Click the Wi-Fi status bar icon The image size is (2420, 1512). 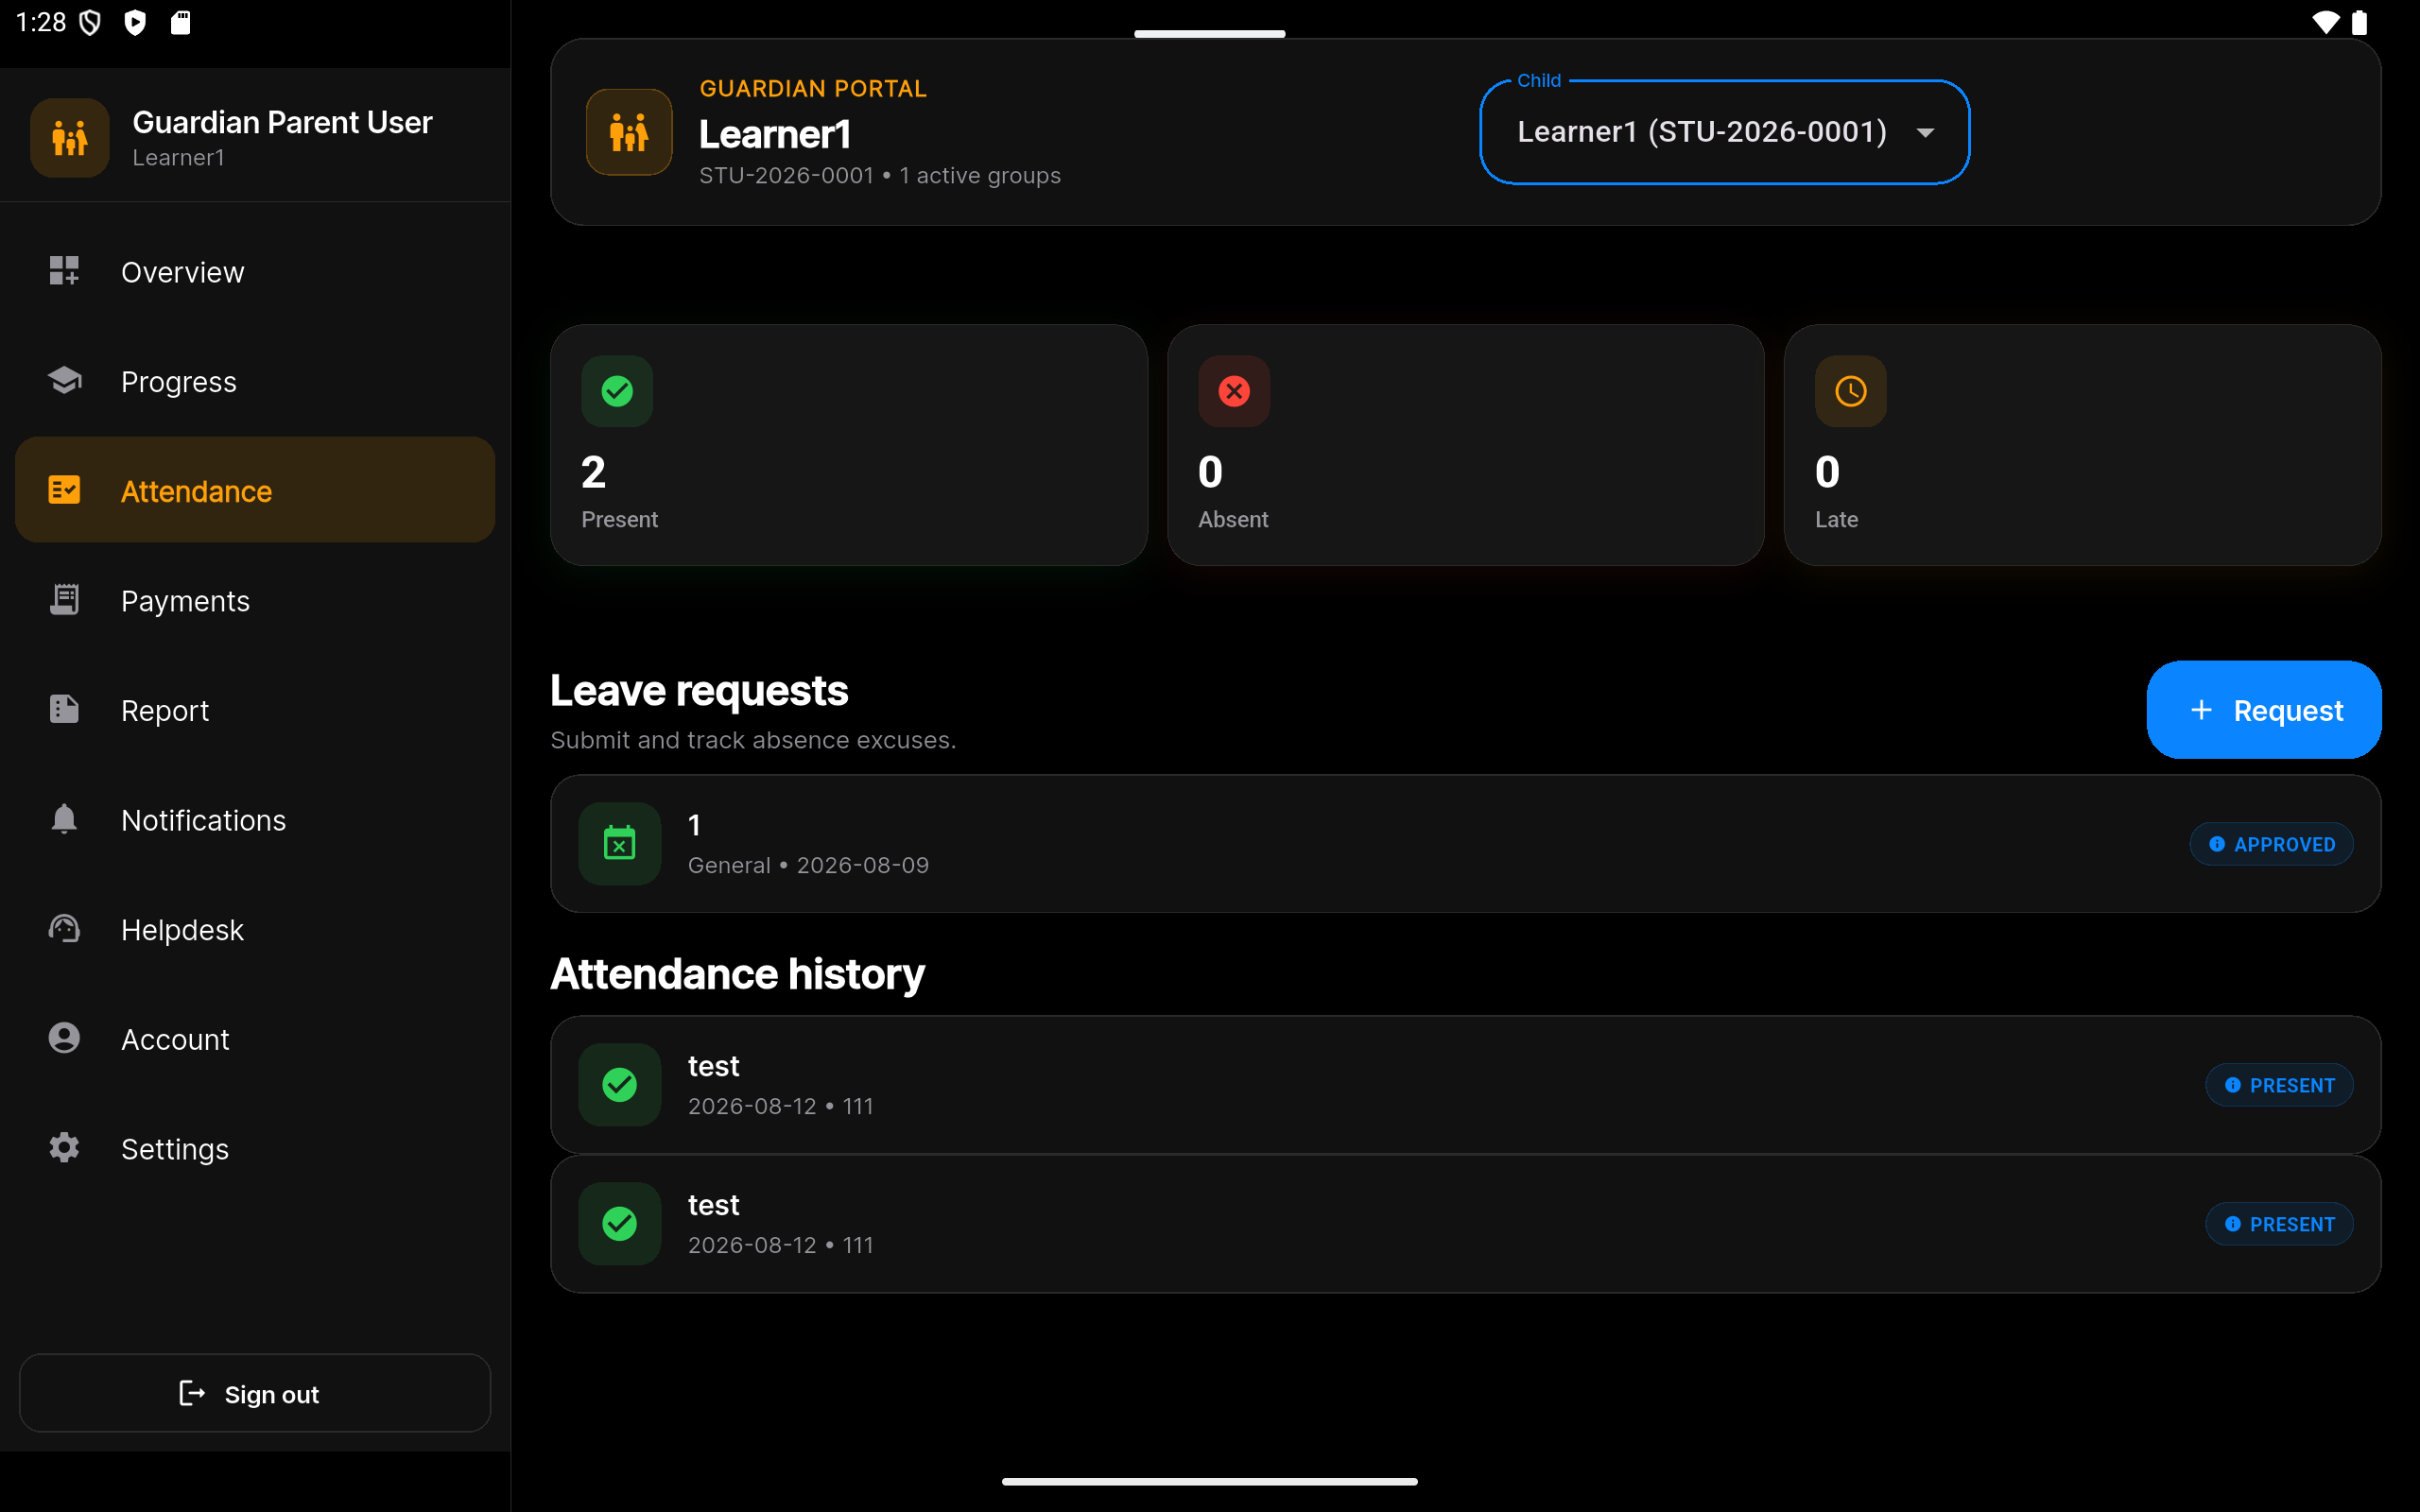[2325, 22]
